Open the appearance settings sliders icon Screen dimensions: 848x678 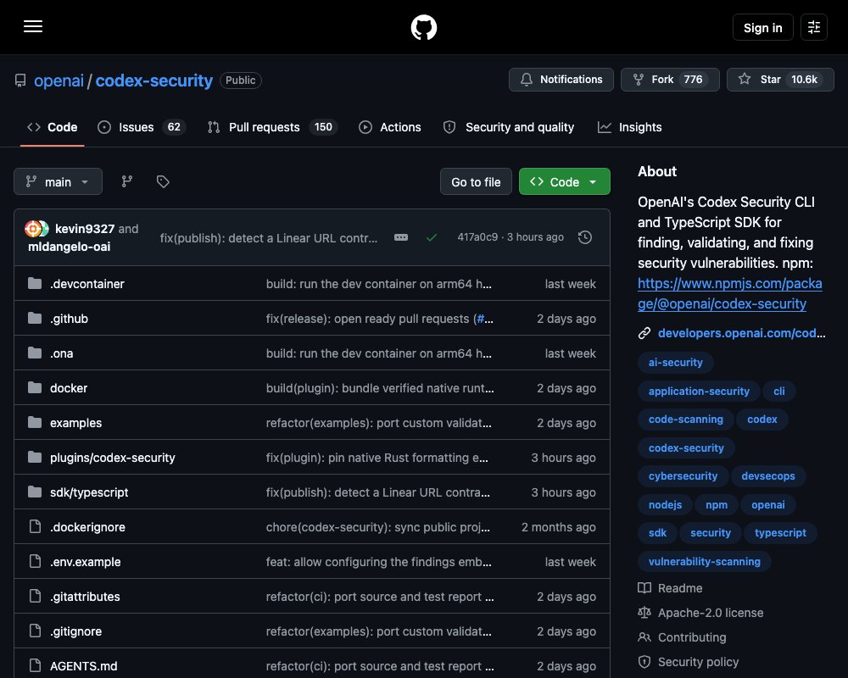tap(814, 27)
